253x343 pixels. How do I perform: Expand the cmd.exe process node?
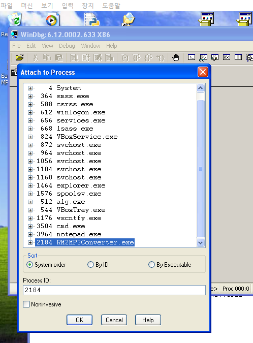point(30,226)
